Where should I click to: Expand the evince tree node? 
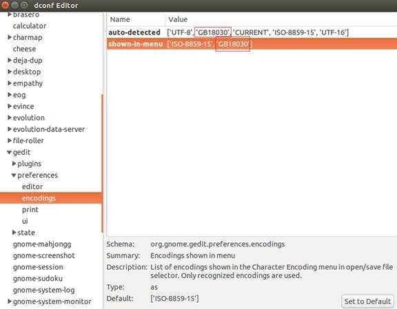pos(10,106)
